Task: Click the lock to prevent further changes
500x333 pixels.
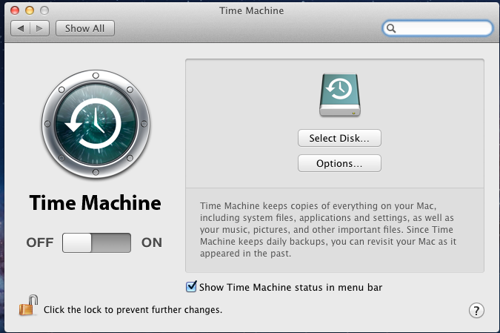Action: pyautogui.click(x=29, y=306)
